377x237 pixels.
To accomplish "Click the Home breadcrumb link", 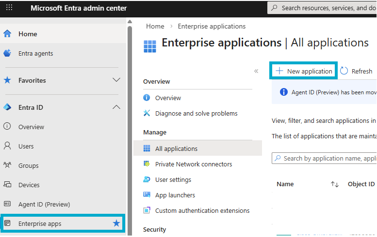I will tap(155, 26).
